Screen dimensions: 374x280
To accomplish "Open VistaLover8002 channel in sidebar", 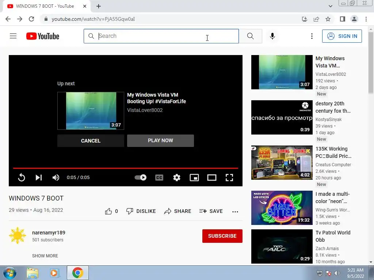I will tap(331, 74).
